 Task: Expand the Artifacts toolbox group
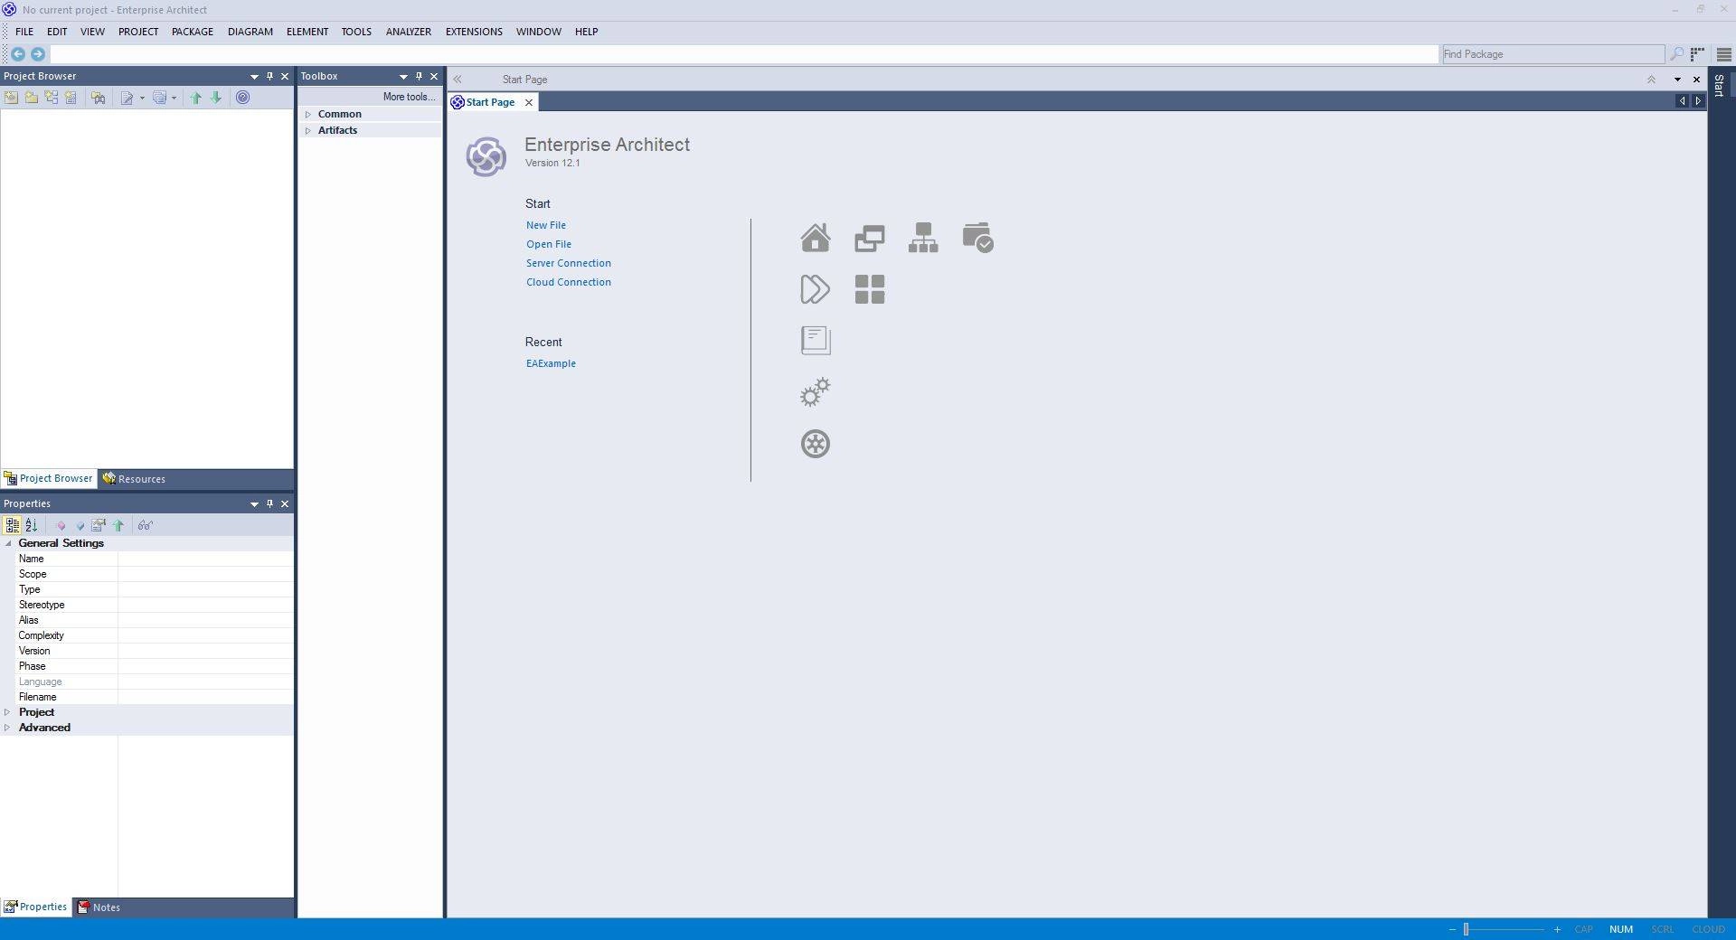308,131
